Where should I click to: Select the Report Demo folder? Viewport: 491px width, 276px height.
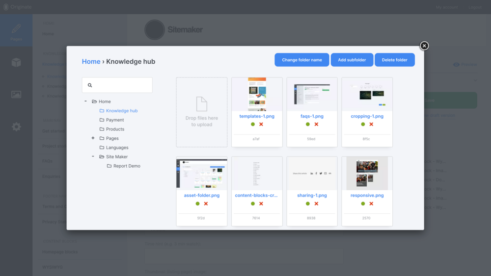click(127, 166)
